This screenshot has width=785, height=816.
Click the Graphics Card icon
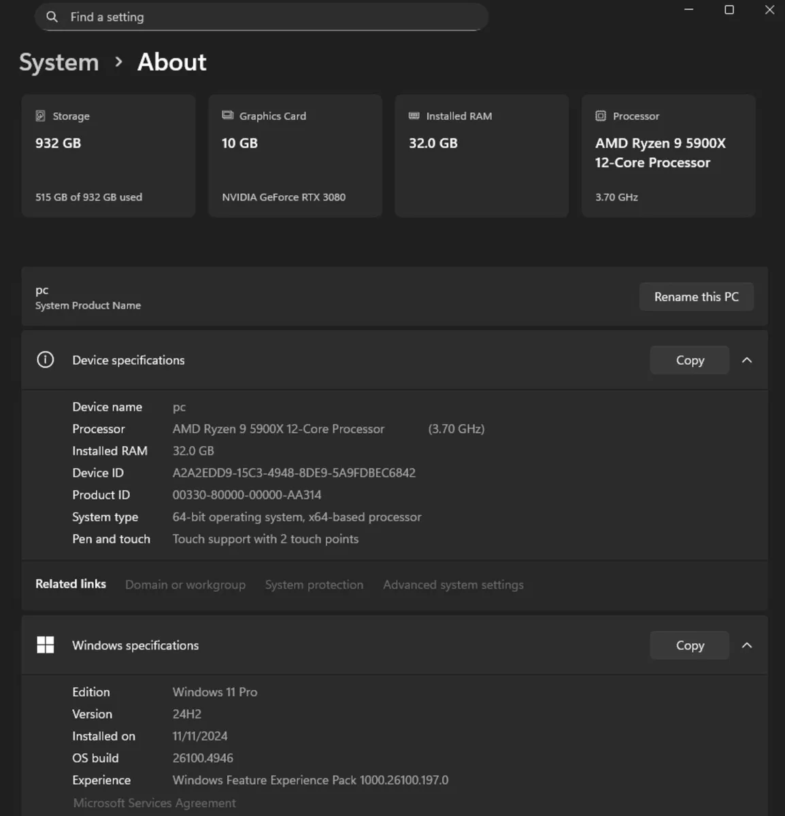pyautogui.click(x=227, y=116)
